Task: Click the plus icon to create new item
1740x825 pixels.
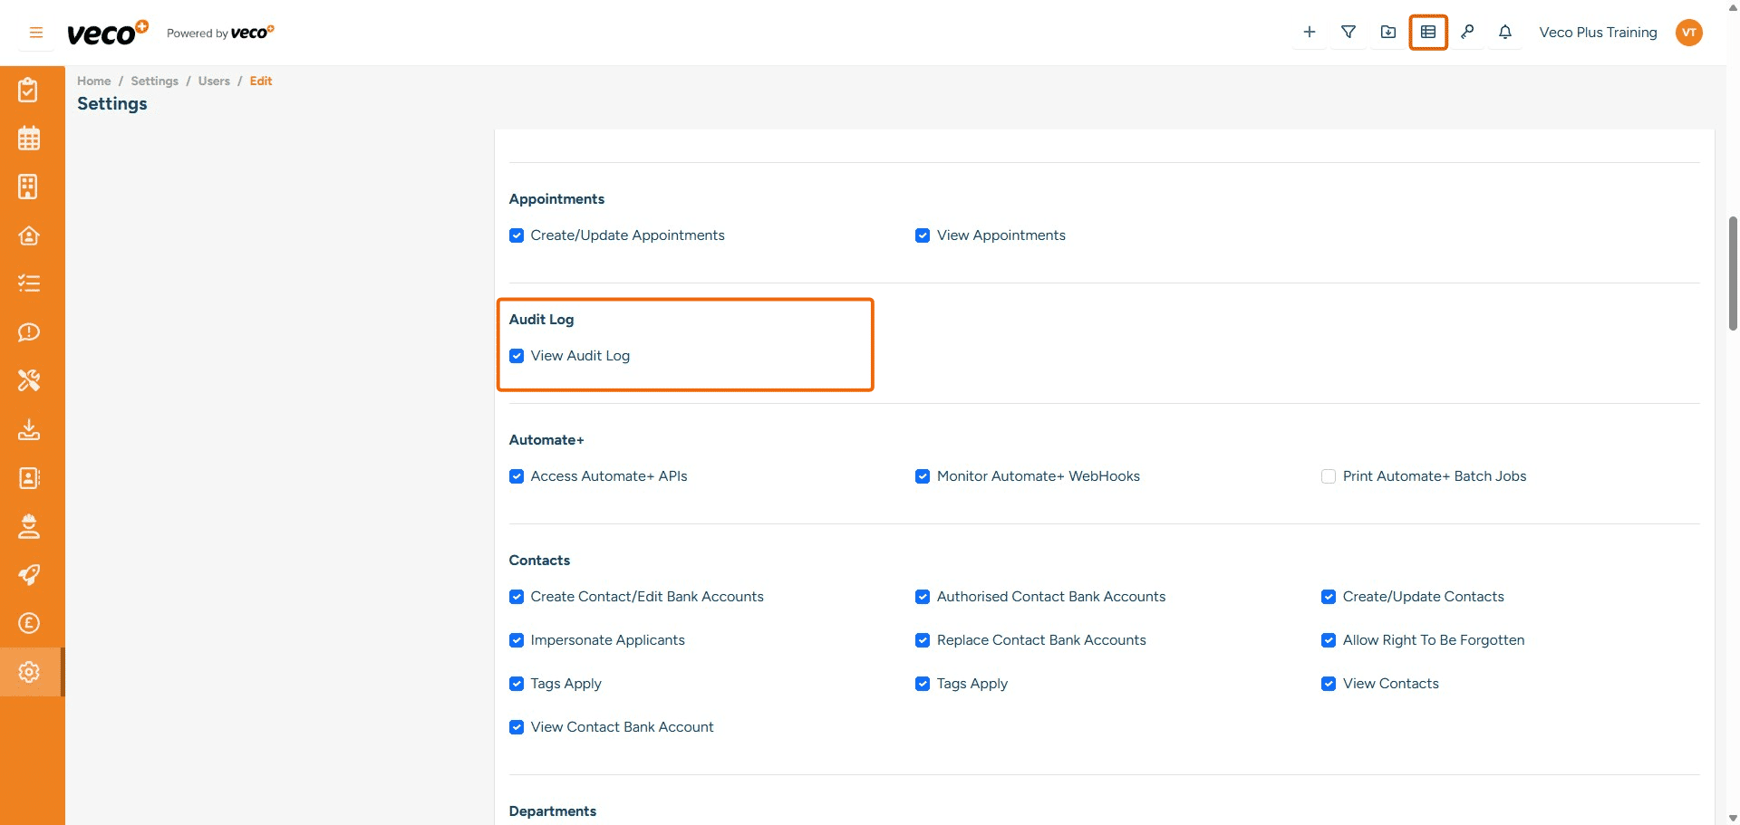Action: pyautogui.click(x=1309, y=32)
